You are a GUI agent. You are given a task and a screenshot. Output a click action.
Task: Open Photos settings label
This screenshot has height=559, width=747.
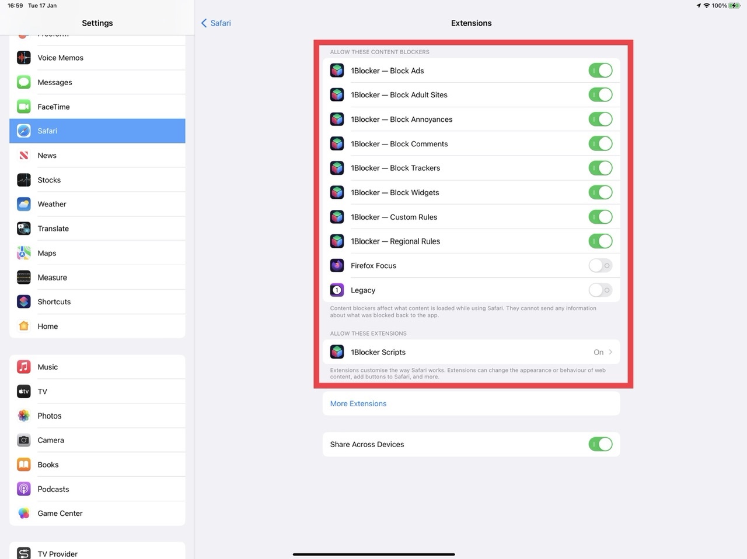click(x=50, y=416)
